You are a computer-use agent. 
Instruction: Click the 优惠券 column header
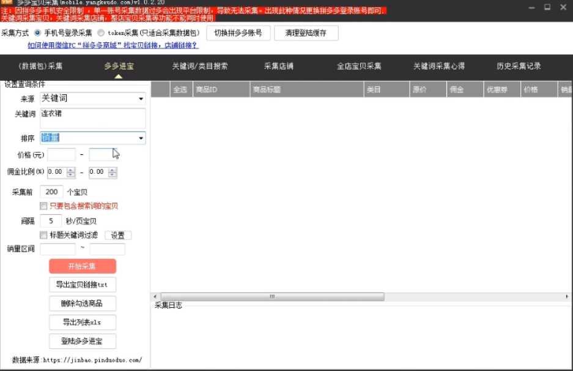click(x=503, y=89)
